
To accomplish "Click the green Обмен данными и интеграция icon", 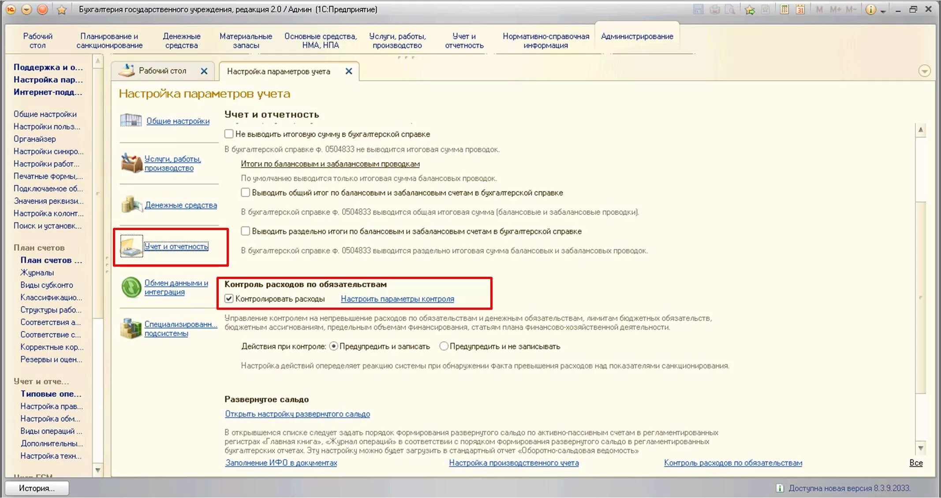I will (131, 287).
